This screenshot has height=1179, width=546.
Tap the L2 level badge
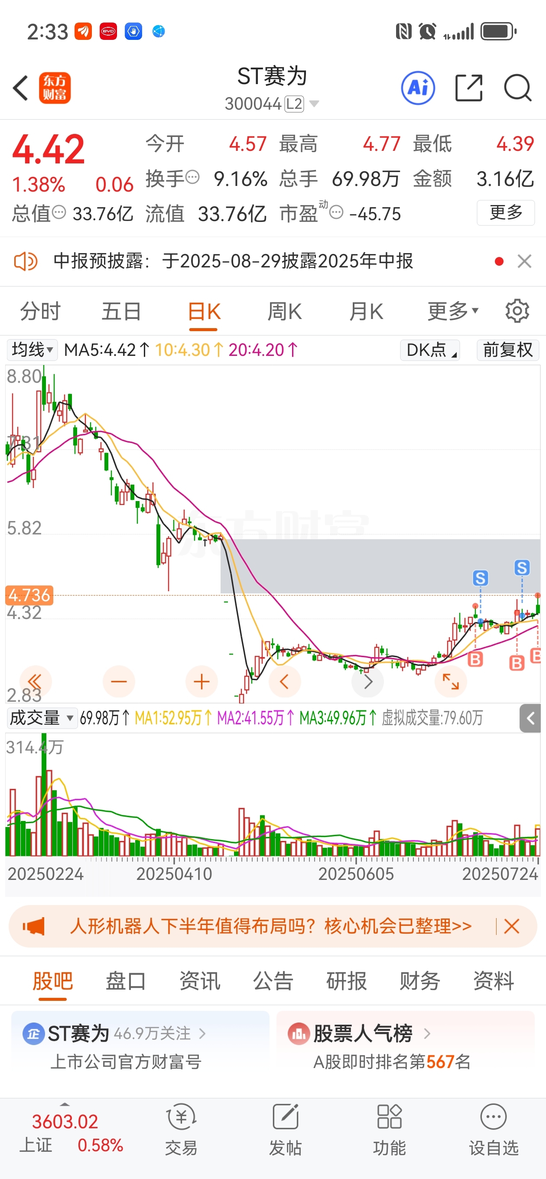pyautogui.click(x=294, y=104)
